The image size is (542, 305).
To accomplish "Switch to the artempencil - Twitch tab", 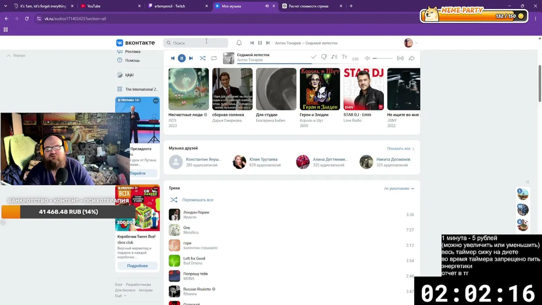I will pos(177,6).
